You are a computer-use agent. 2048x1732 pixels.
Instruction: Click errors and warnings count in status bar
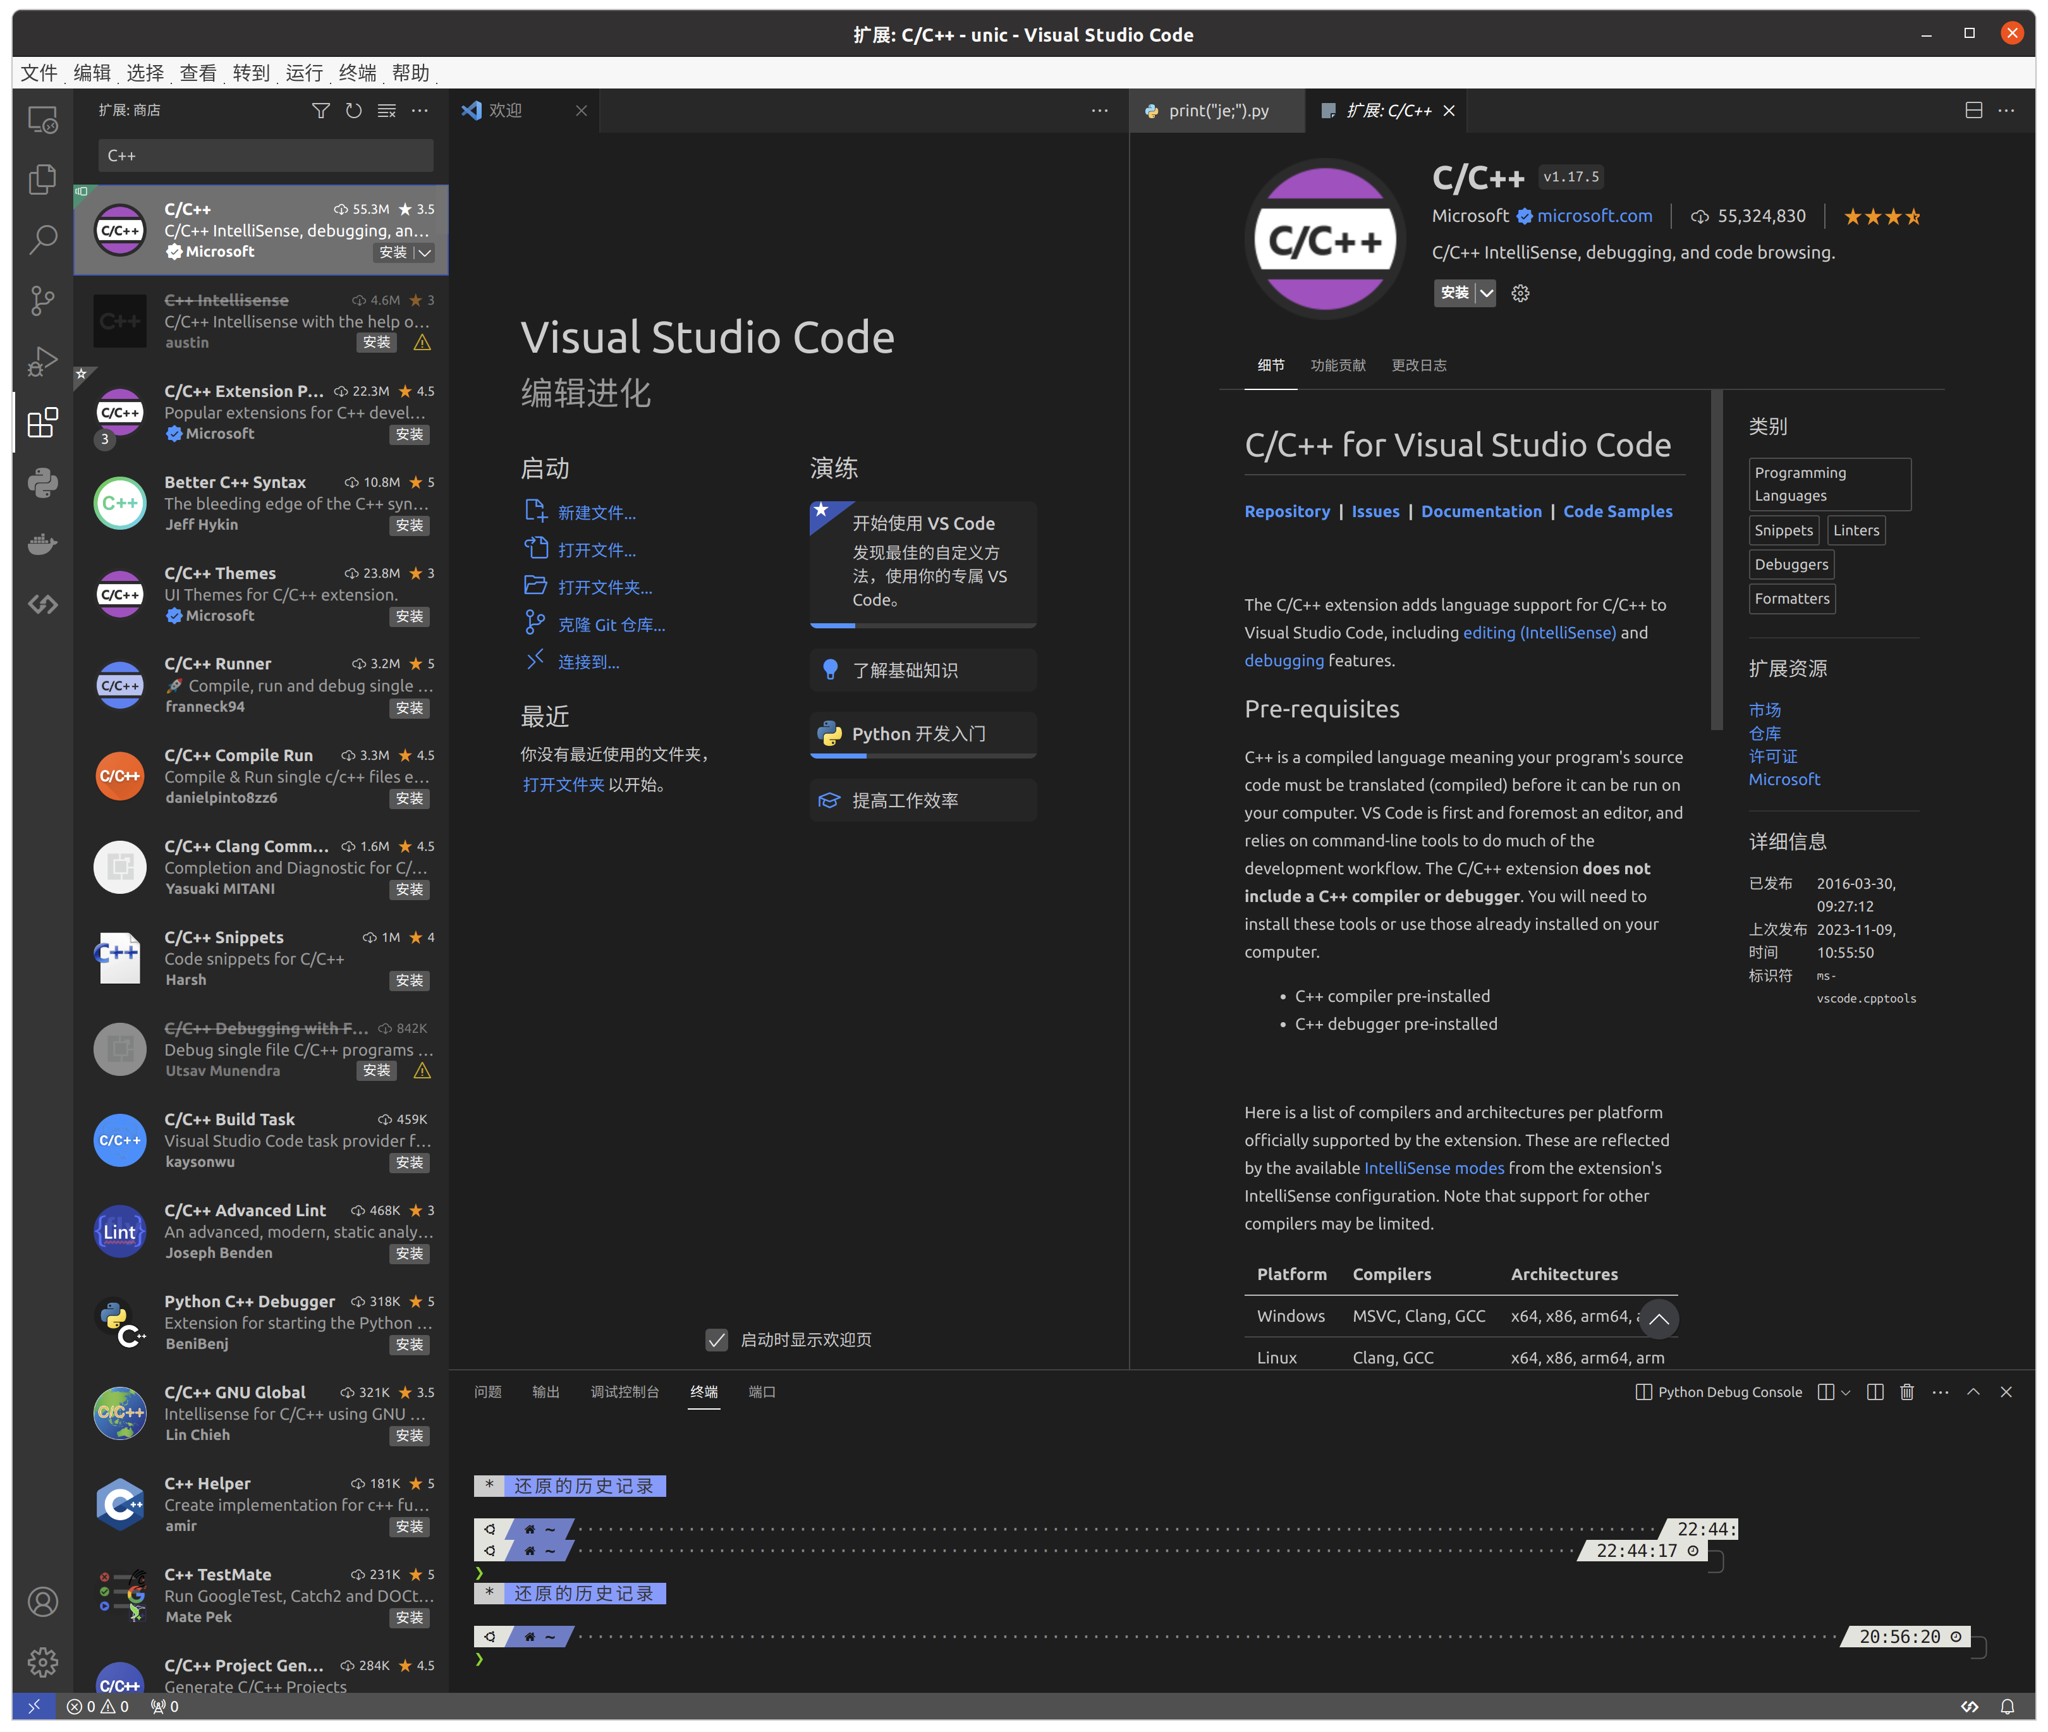[97, 1707]
